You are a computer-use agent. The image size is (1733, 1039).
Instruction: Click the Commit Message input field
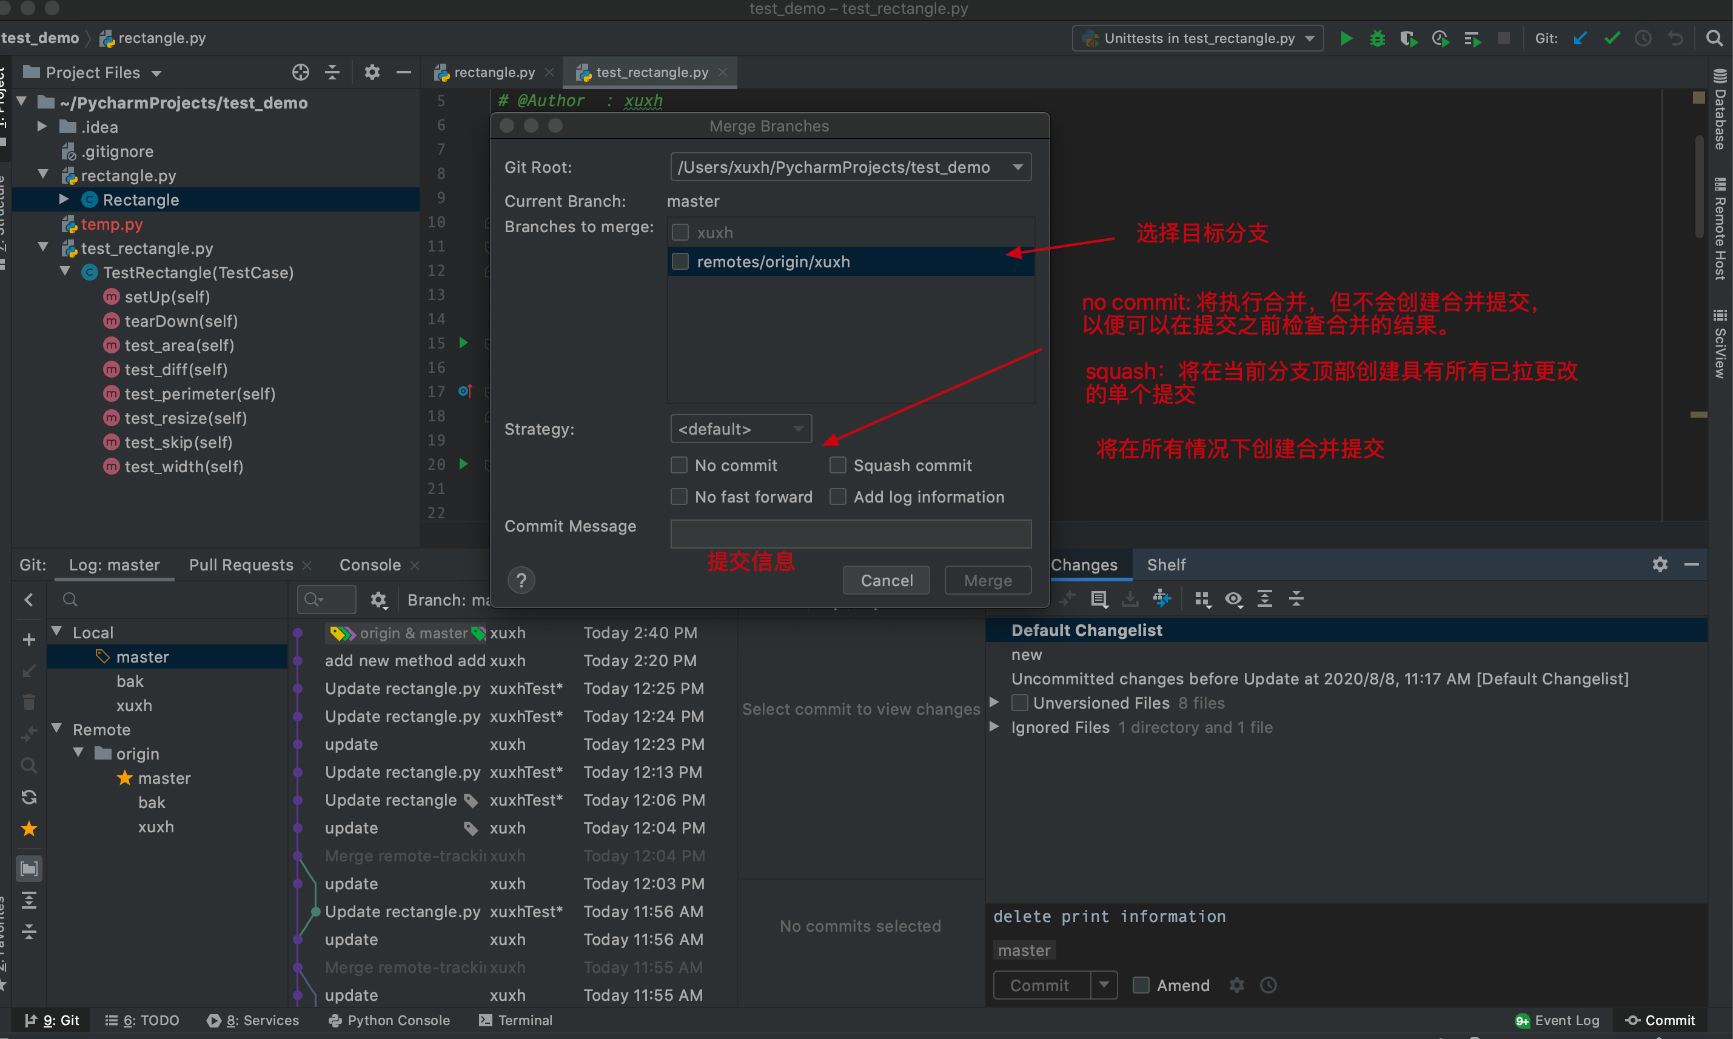[x=851, y=533]
